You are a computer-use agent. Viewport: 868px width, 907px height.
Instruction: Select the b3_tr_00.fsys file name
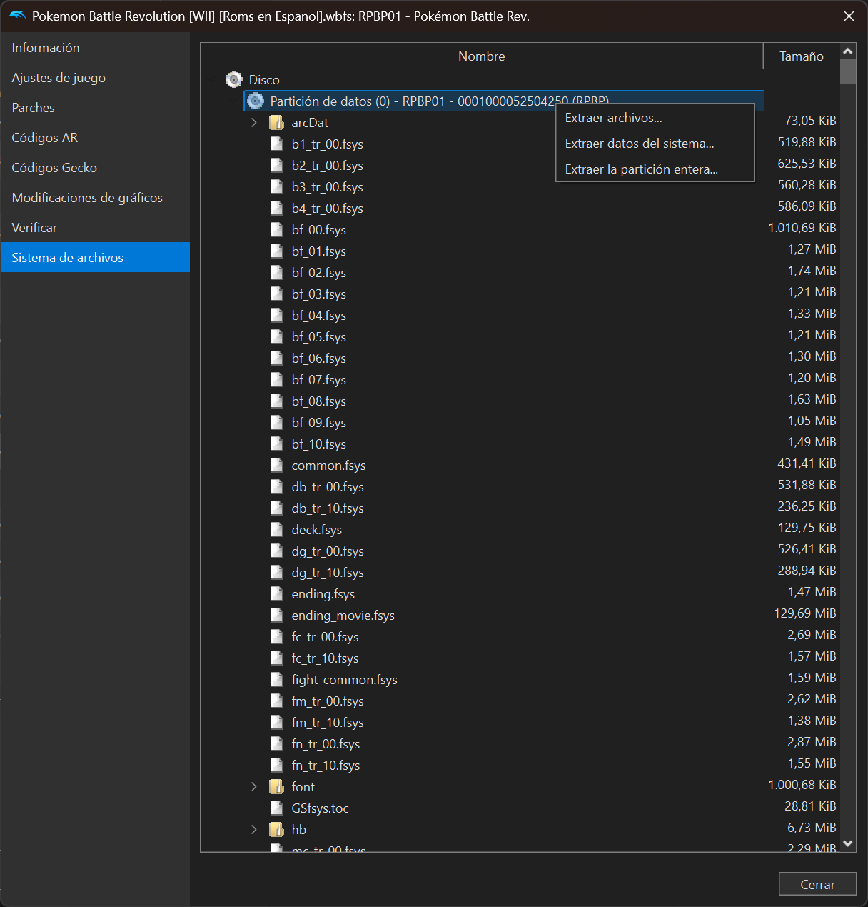tap(327, 186)
